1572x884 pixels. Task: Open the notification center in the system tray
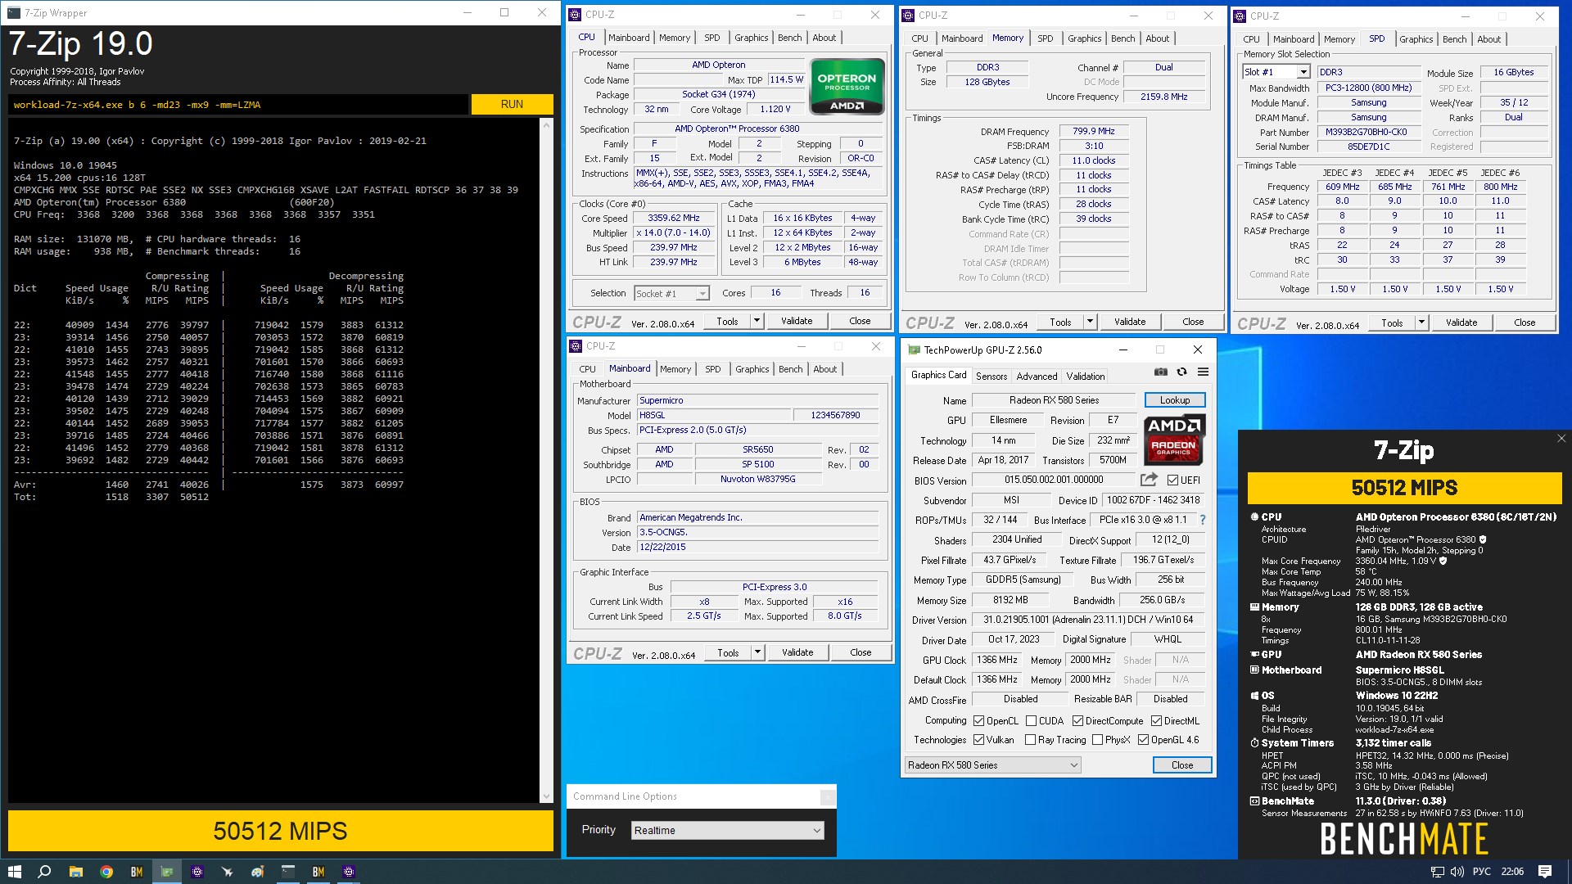coord(1545,871)
